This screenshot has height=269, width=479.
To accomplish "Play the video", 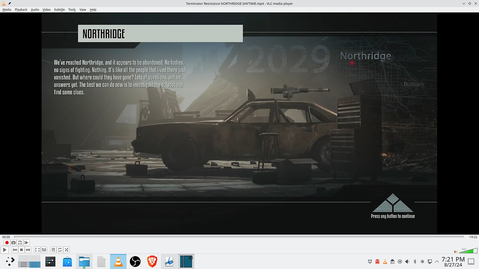I will click(5, 250).
